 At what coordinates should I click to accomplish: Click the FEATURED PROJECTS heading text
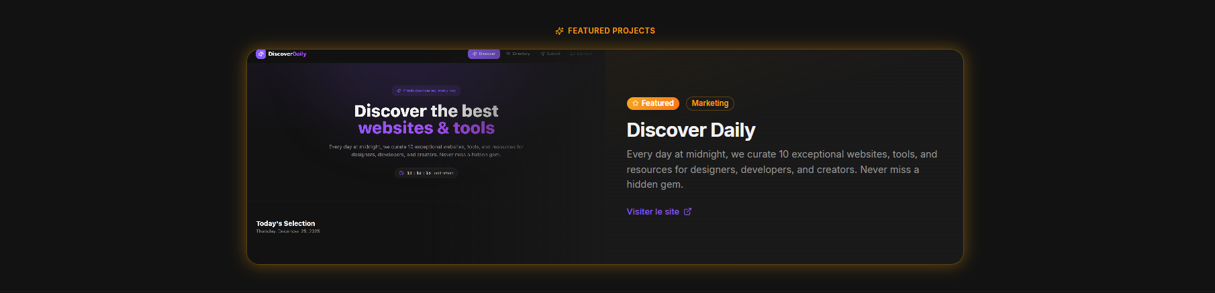click(612, 31)
